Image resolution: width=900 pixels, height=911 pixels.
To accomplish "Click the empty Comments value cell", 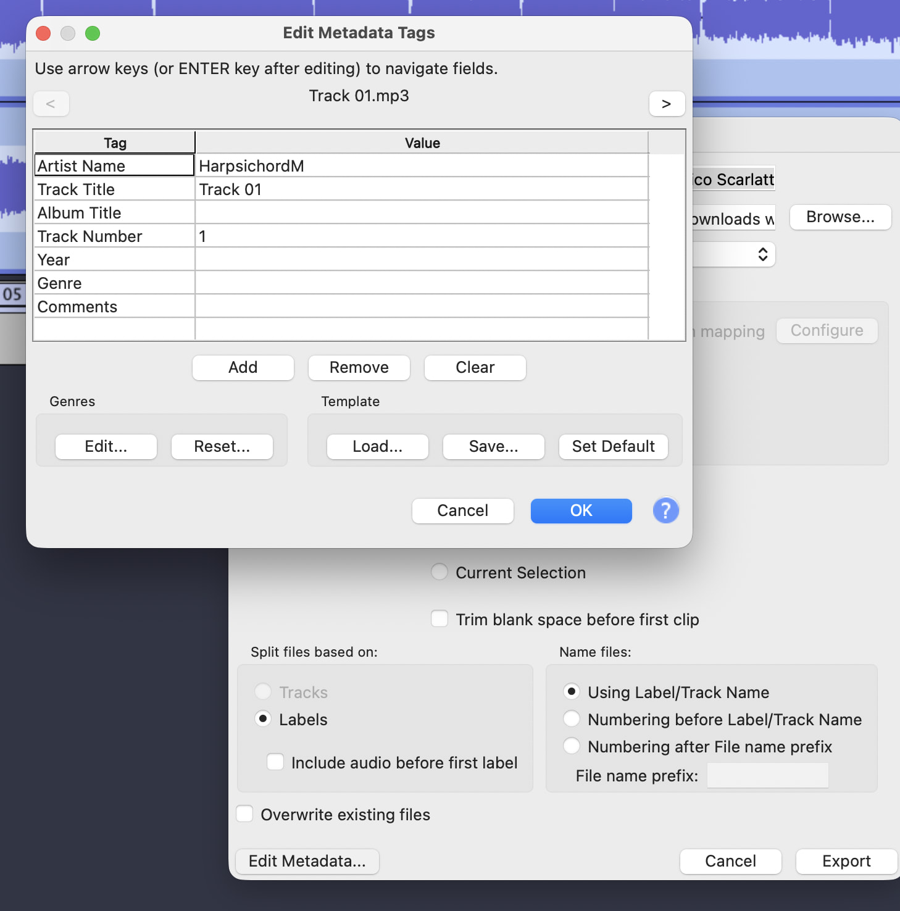I will 422,306.
